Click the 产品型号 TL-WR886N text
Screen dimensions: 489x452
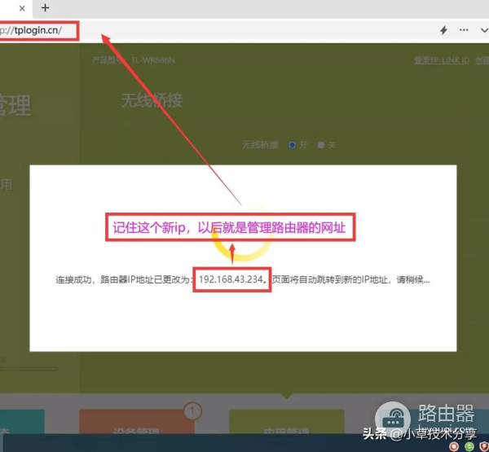(x=134, y=60)
